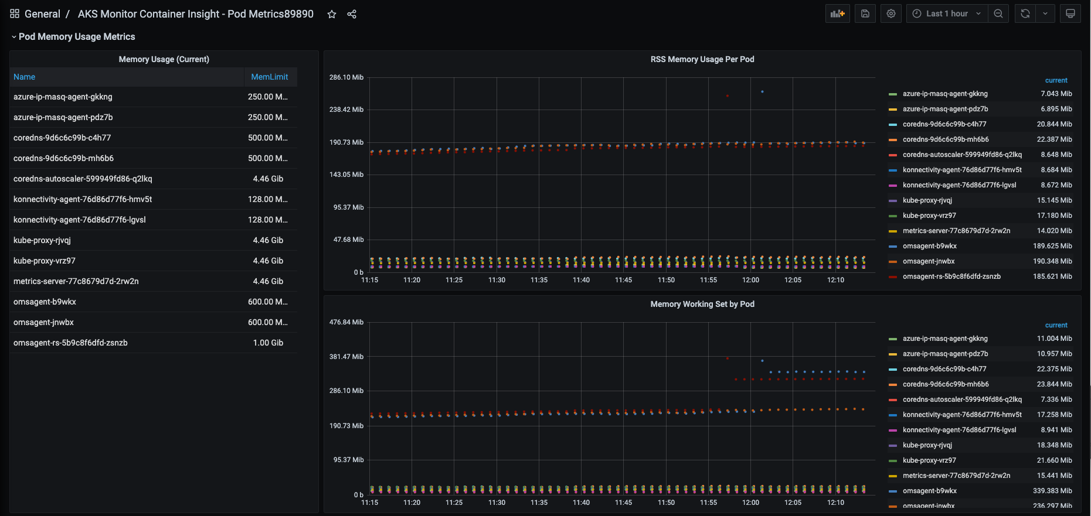Click the Add panel icon
This screenshot has width=1091, height=516.
tap(837, 14)
